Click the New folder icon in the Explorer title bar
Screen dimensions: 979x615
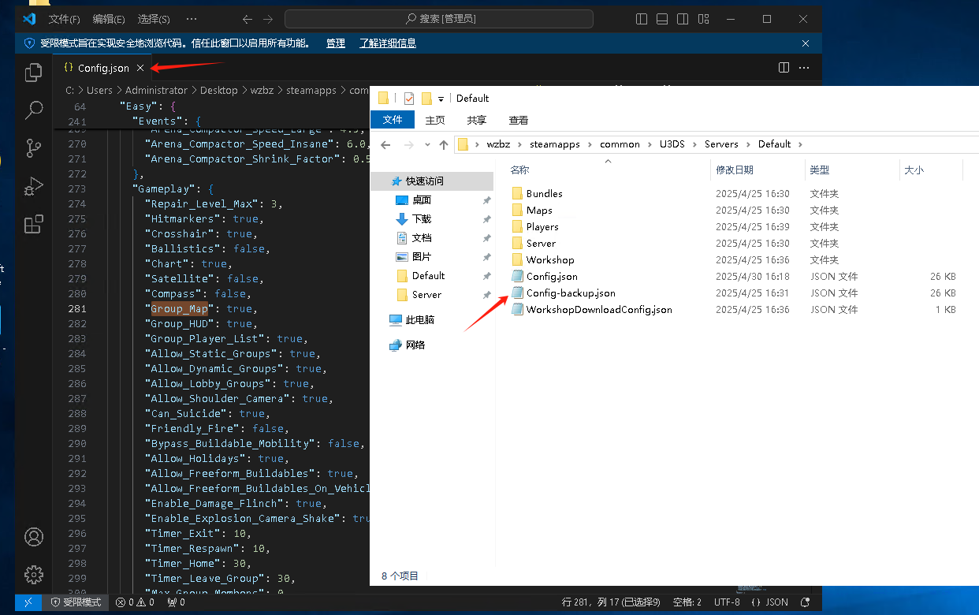426,99
